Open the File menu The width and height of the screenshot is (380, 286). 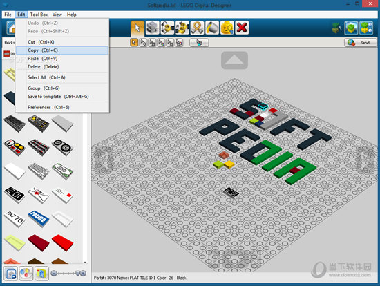click(x=8, y=15)
